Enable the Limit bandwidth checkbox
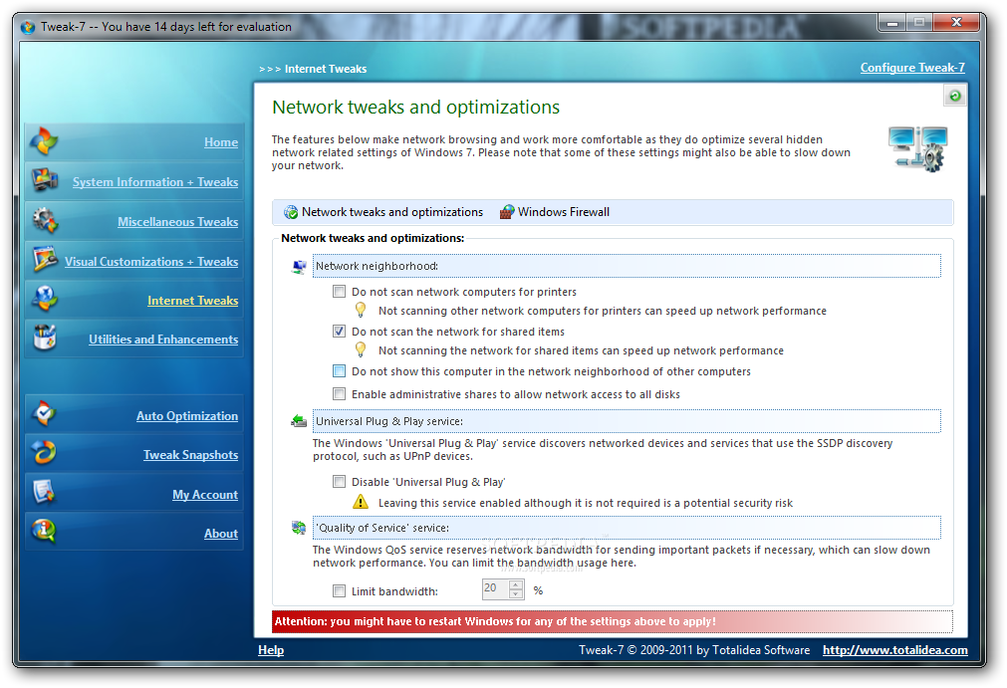Image resolution: width=1007 pixels, height=688 pixels. coord(339,591)
